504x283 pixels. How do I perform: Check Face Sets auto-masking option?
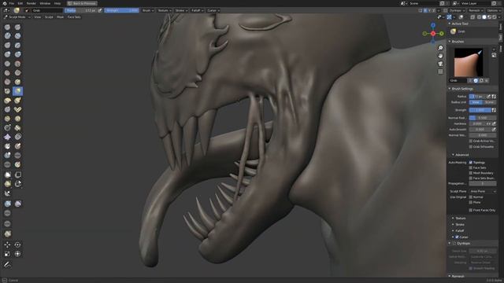471,167
